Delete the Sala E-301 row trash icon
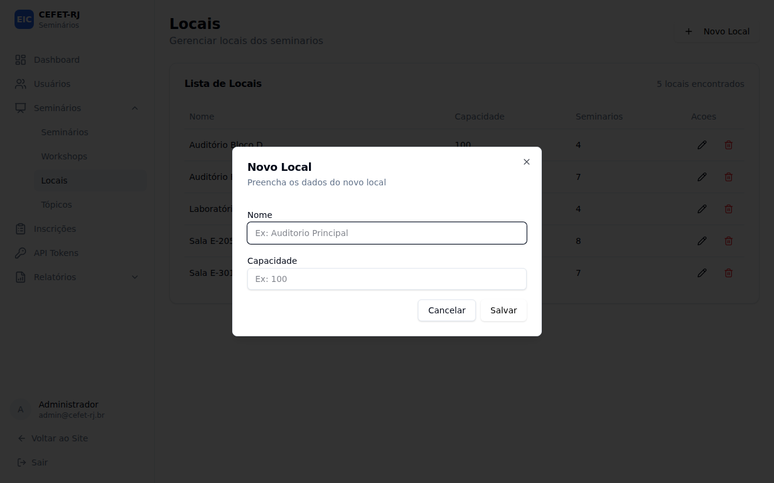Viewport: 774px width, 483px height. [x=729, y=273]
